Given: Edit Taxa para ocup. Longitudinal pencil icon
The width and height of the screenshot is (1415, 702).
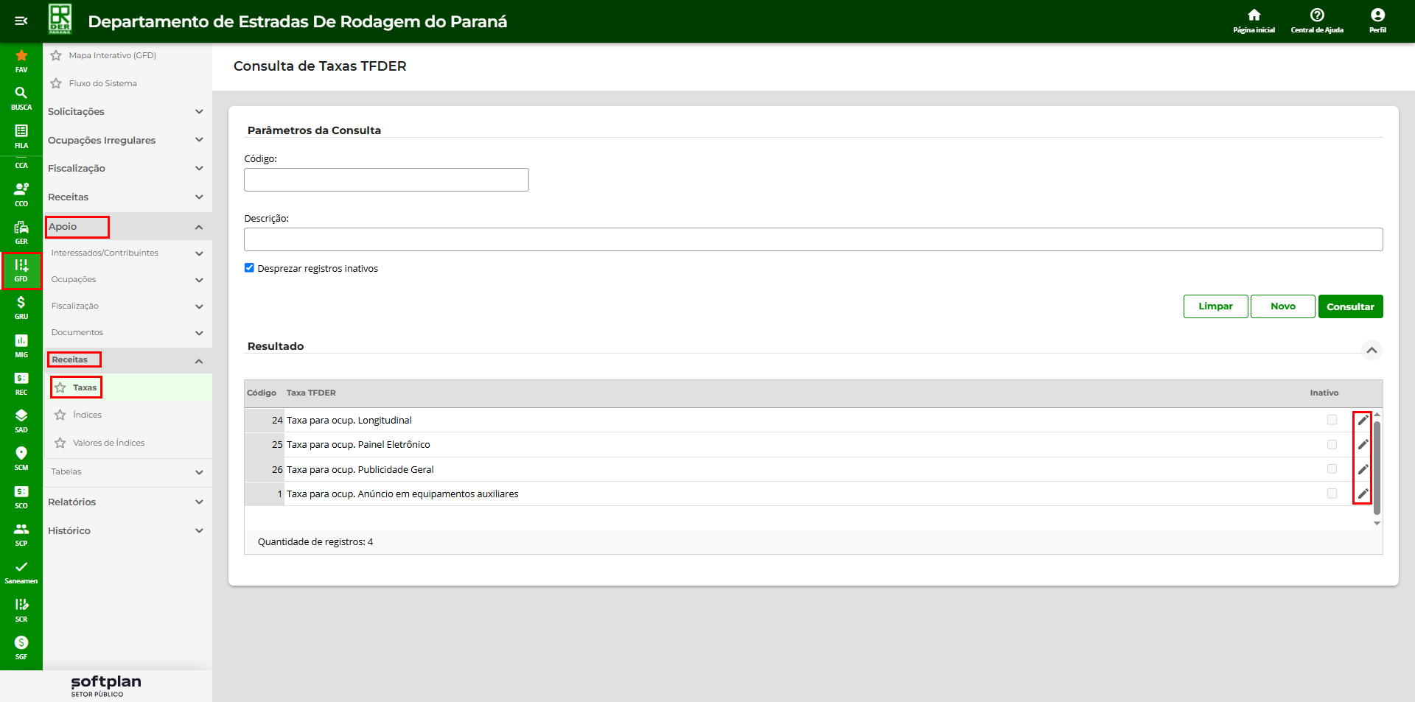Looking at the screenshot, I should 1363,421.
